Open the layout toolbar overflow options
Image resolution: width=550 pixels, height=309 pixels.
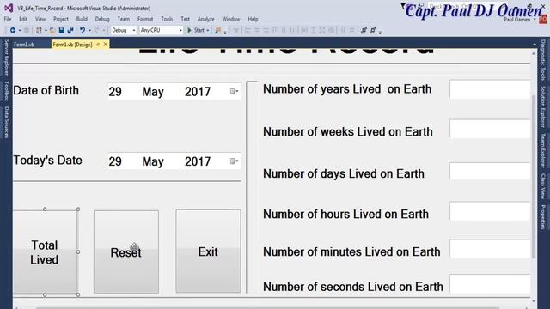point(380,33)
